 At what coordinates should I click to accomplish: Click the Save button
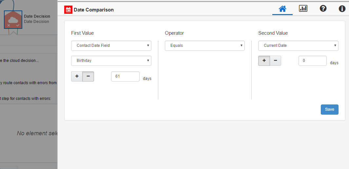point(329,109)
